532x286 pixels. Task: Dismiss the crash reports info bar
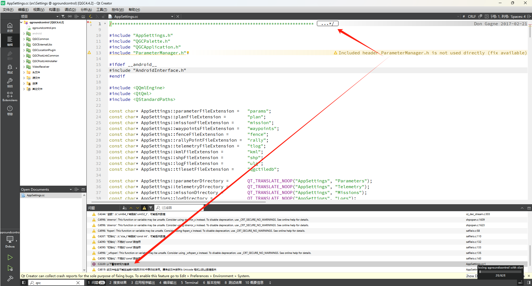[x=529, y=276]
